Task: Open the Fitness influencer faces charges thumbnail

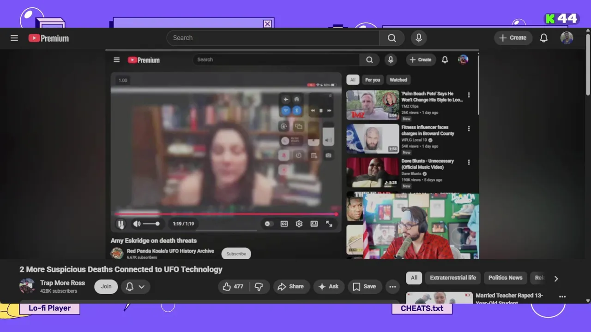Action: click(x=373, y=139)
